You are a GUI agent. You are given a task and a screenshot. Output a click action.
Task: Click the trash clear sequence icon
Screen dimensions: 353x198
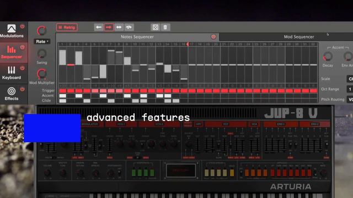pyautogui.click(x=165, y=28)
